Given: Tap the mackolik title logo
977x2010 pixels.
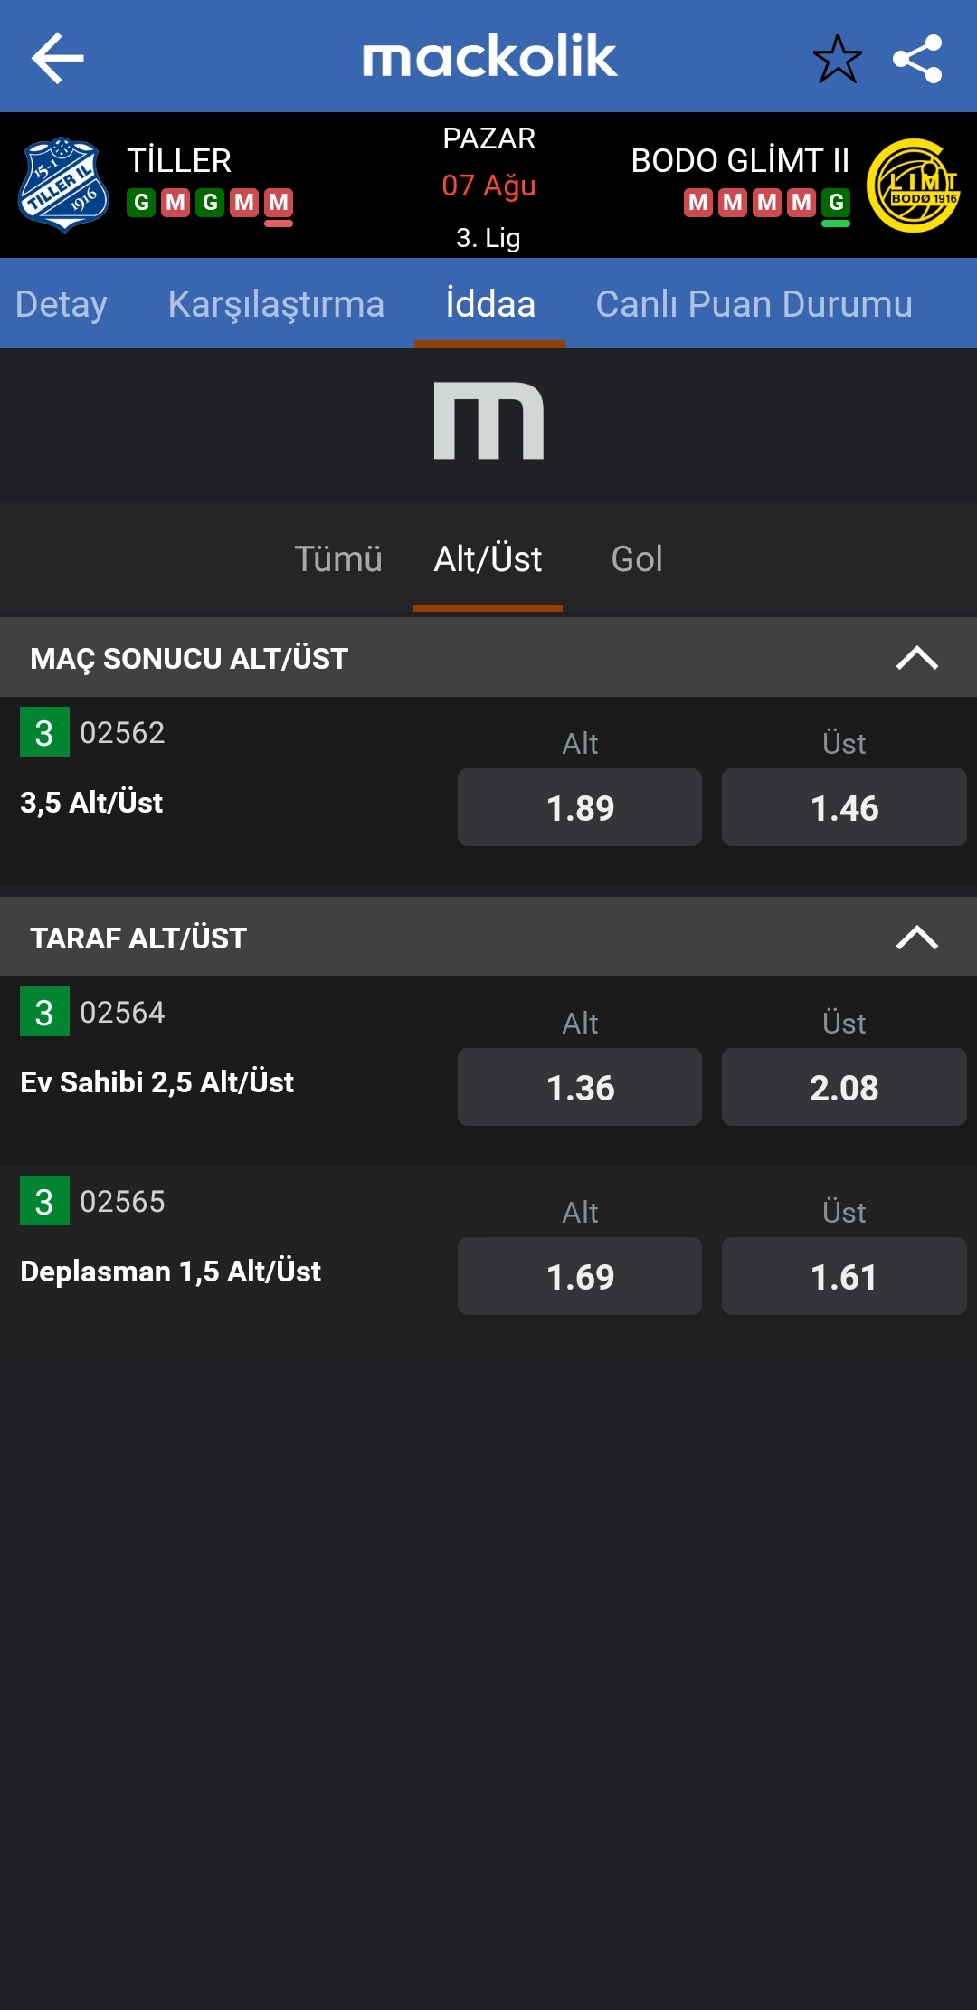Looking at the screenshot, I should [x=489, y=57].
